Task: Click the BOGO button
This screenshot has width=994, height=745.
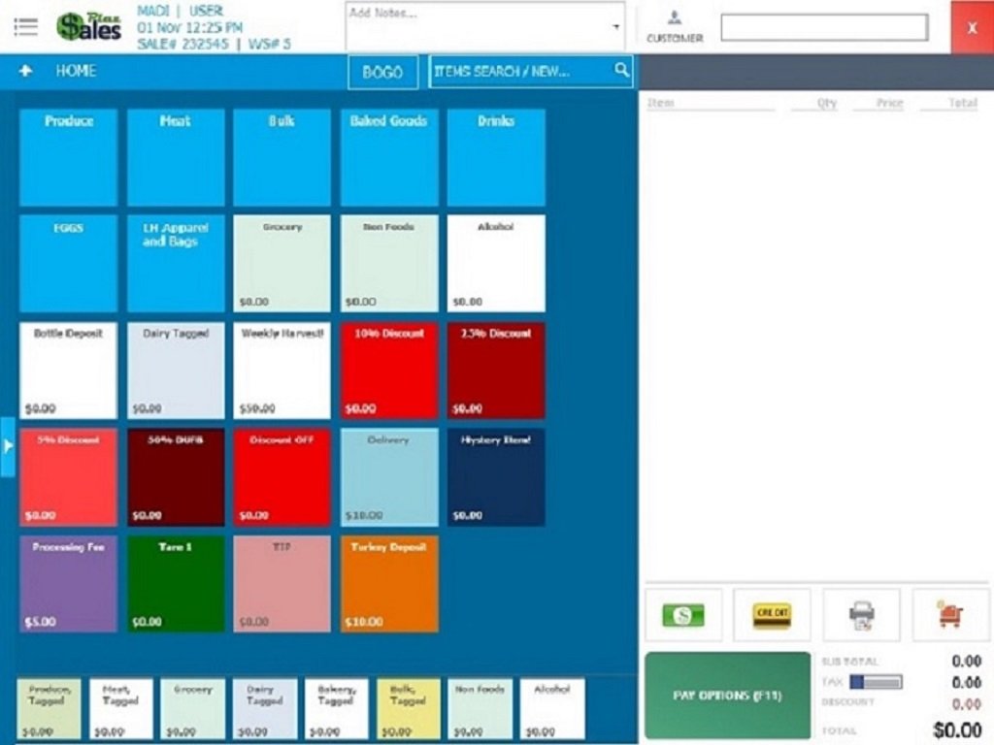Action: coord(382,72)
